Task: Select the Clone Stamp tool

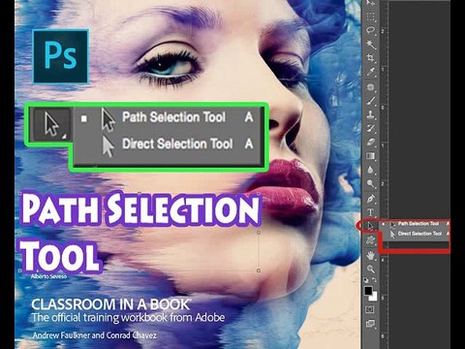Action: tap(371, 114)
